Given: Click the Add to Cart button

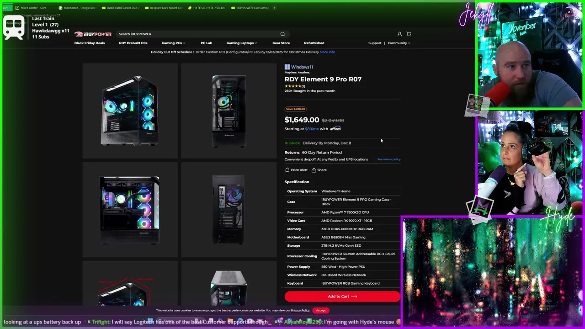Looking at the screenshot, I should 342,297.
